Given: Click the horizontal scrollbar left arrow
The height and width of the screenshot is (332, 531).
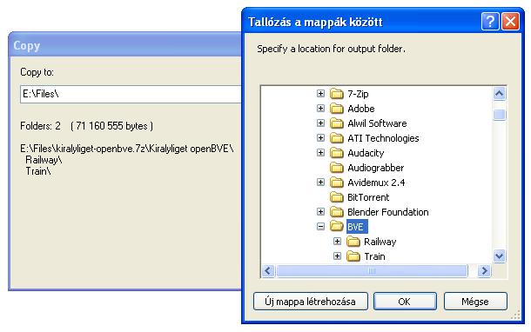Looking at the screenshot, I should [268, 271].
